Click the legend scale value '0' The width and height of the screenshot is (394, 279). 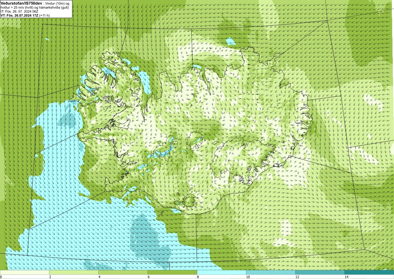[1, 277]
